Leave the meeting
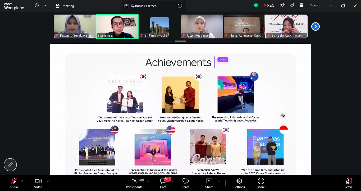 click(349, 183)
